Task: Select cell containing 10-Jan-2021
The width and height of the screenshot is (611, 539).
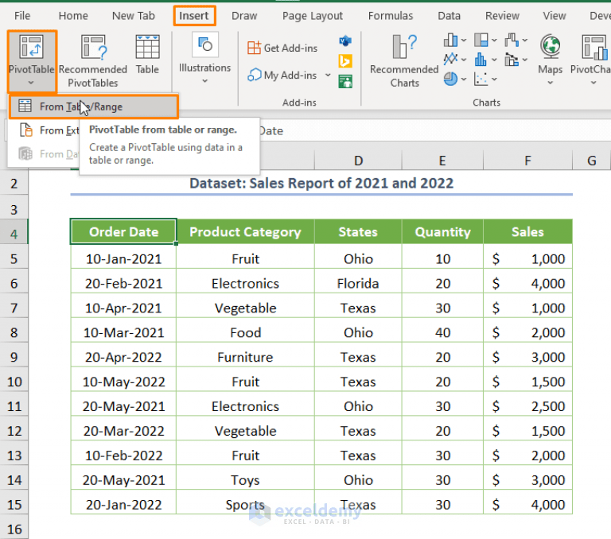Action: 123,258
